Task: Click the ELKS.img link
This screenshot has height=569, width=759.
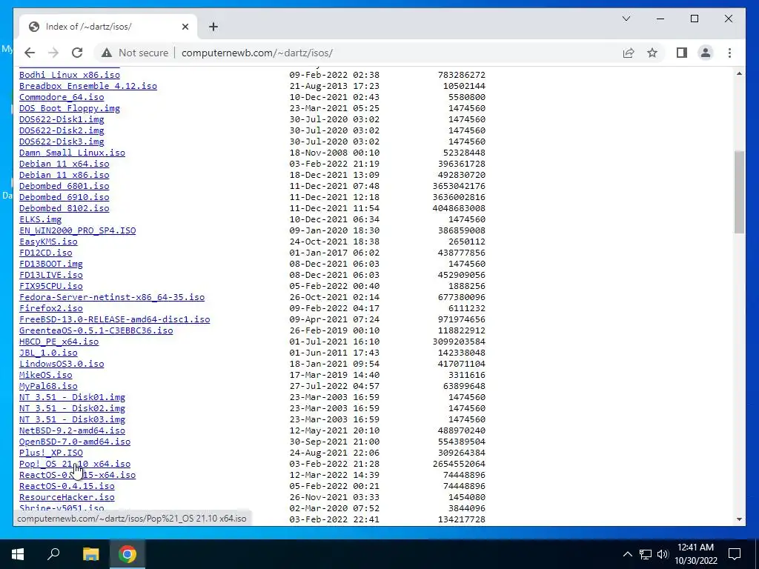Action: (x=40, y=219)
